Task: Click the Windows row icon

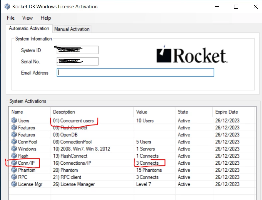Action: click(x=14, y=148)
